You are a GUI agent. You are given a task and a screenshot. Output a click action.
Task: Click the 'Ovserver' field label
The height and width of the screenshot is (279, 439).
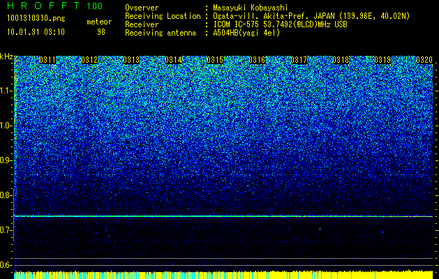tap(142, 8)
